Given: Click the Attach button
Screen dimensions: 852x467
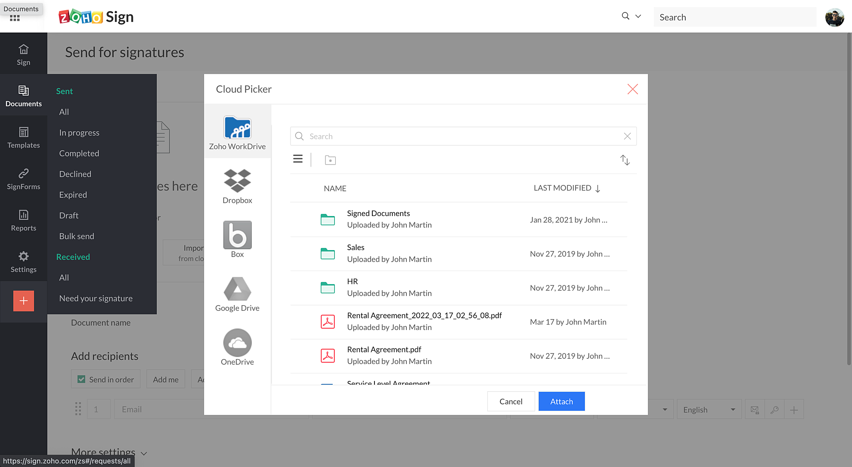Looking at the screenshot, I should pyautogui.click(x=561, y=401).
